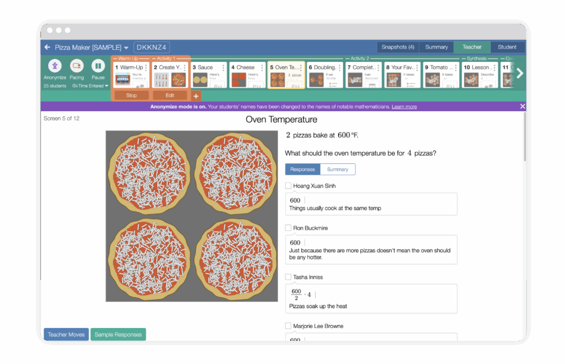This screenshot has height=364, width=567.
Task: Check Tasha Inniss's response
Action: click(288, 277)
